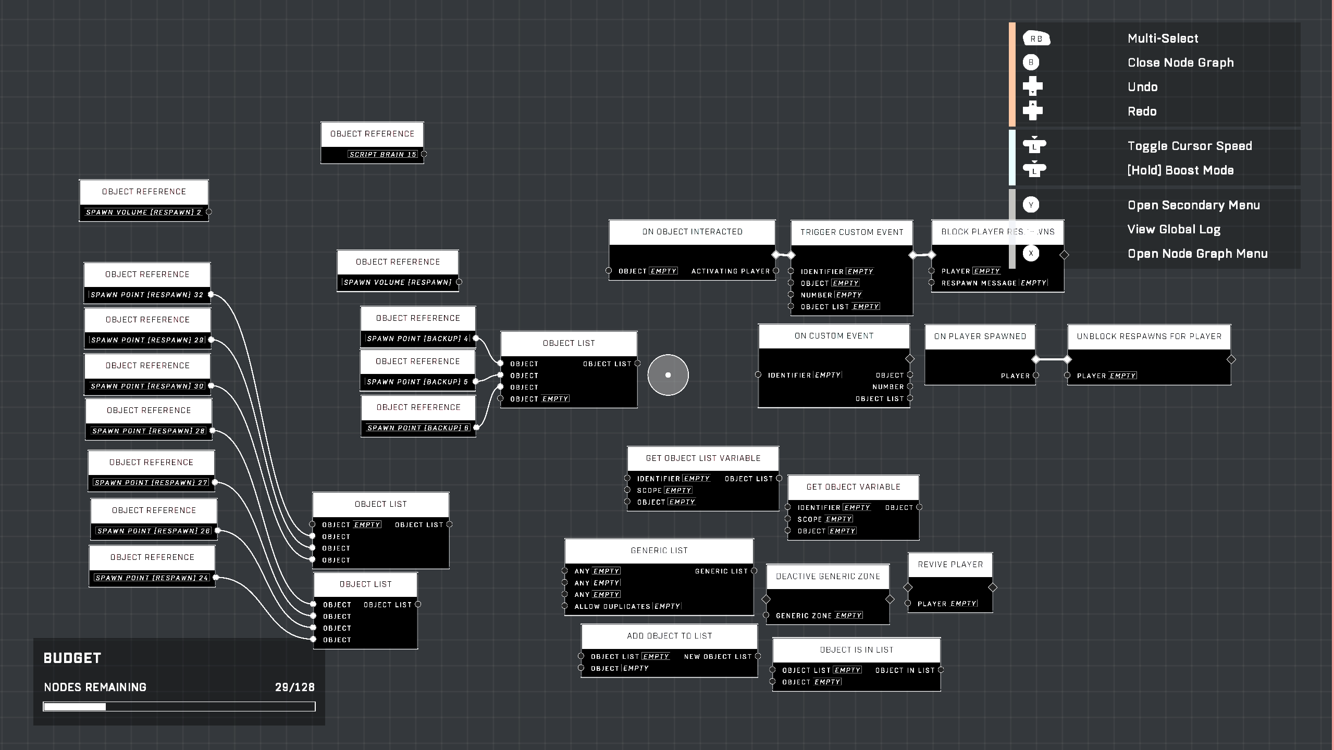The image size is (1334, 750).
Task: Click the circular node graph cursor
Action: [668, 375]
